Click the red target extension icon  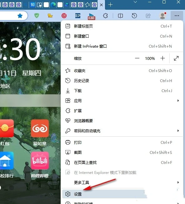64,16
